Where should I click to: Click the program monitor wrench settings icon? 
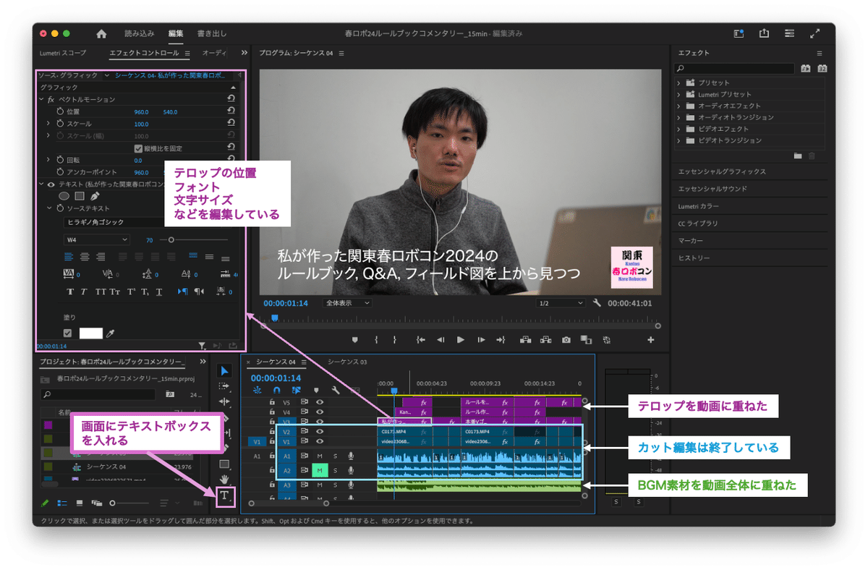pos(597,303)
